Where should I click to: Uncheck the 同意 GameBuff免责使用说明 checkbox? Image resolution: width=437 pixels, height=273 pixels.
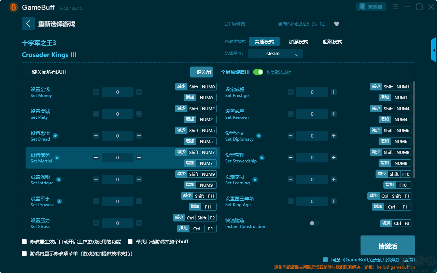point(325,260)
